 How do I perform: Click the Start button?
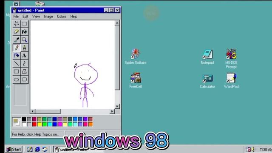[14, 149]
